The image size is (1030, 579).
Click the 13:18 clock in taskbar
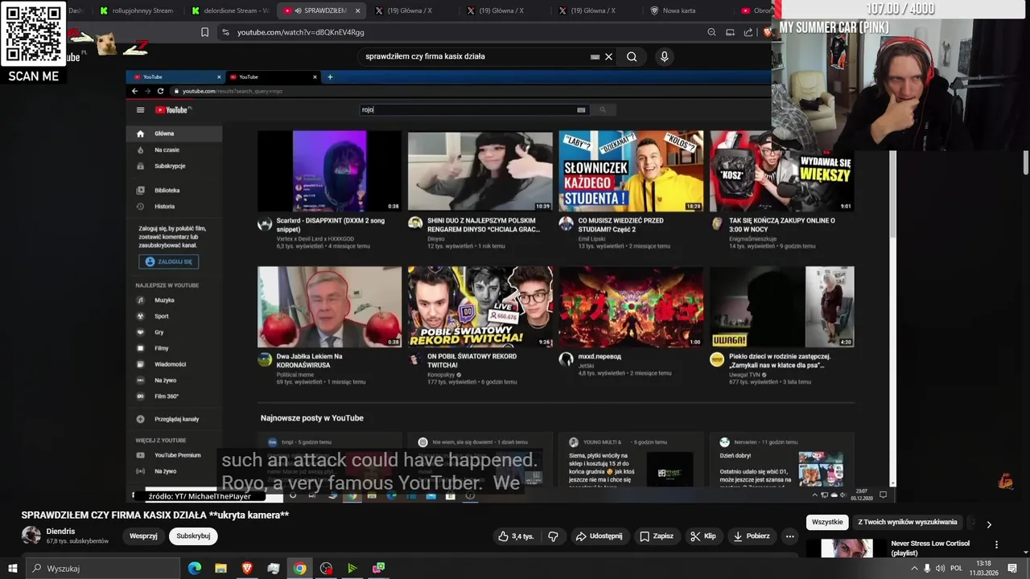point(984,564)
